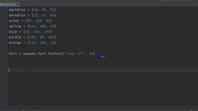Click the "Snap ITC" string literal

pyautogui.click(x=75, y=54)
